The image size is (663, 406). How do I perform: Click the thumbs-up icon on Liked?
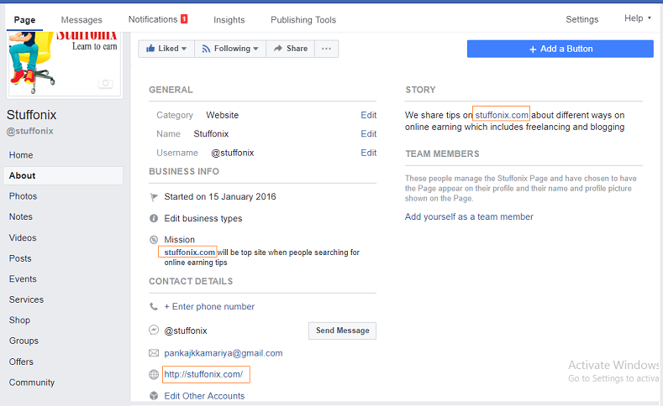click(150, 49)
